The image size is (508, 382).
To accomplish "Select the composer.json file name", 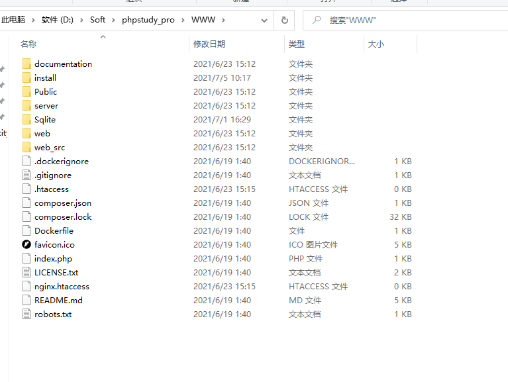I will tap(63, 203).
